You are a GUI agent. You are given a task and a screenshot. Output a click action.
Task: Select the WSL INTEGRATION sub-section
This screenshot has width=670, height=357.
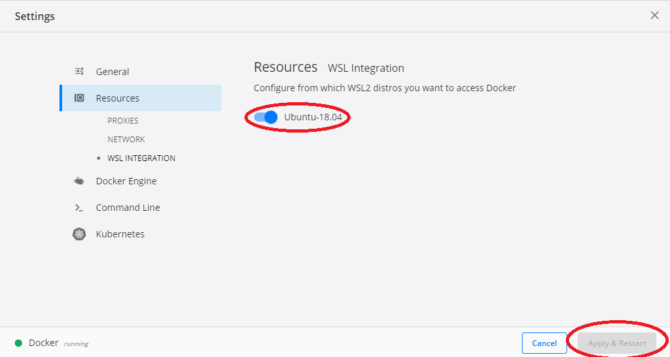point(141,158)
